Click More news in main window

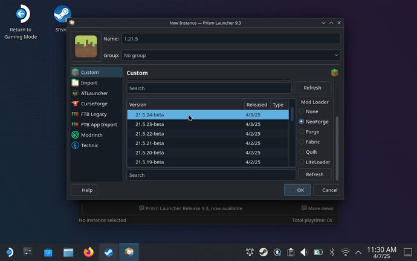(x=317, y=208)
